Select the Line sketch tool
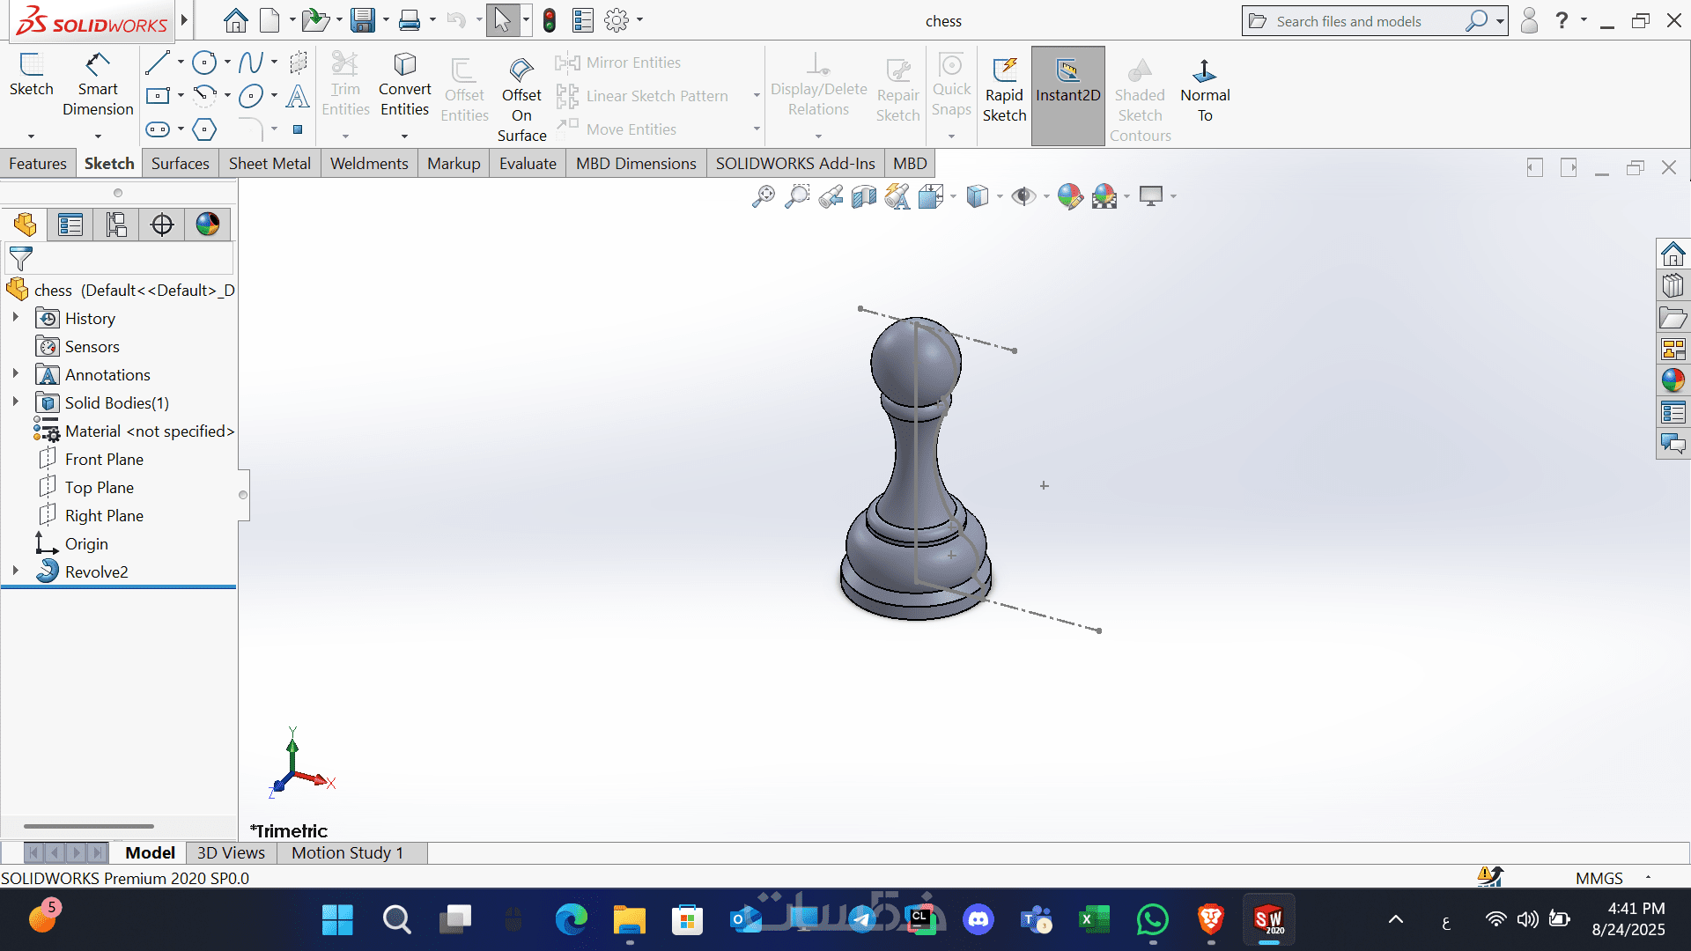Image resolution: width=1691 pixels, height=951 pixels. click(158, 63)
